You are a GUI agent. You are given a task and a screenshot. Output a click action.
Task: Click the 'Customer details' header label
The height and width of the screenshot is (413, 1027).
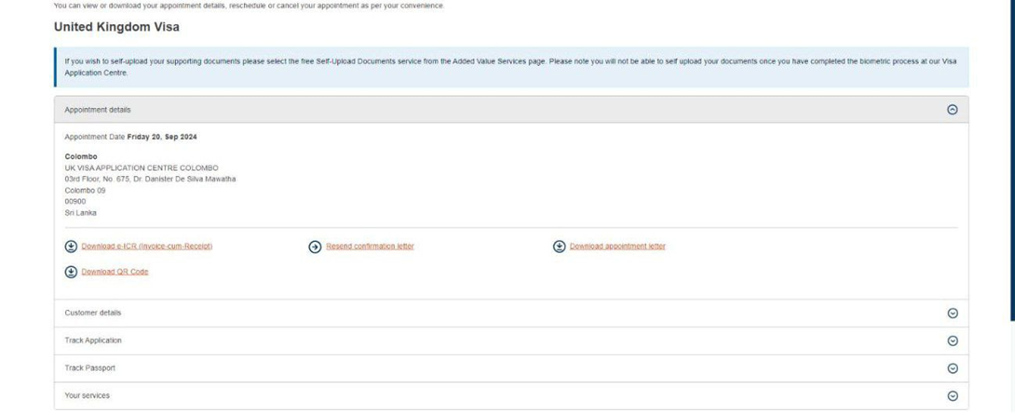(x=93, y=313)
